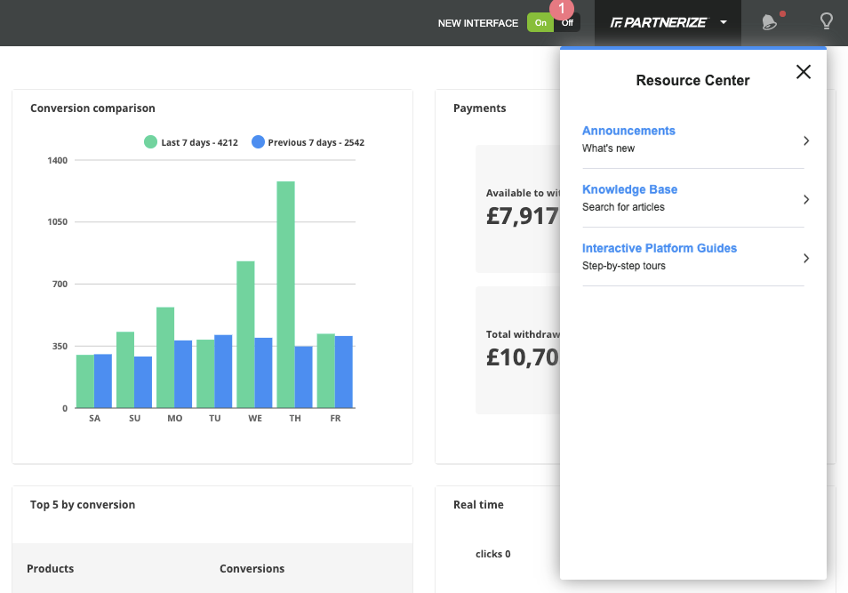This screenshot has height=593, width=848.
Task: Open the notifications bell icon
Action: (769, 22)
